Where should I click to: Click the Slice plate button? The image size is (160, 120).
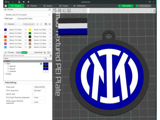click(x=127, y=6)
